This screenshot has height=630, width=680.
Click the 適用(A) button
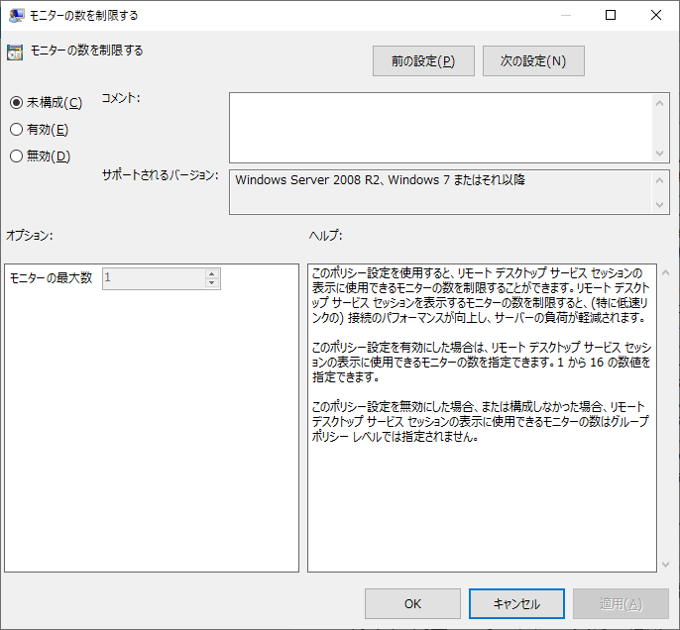[x=621, y=603]
